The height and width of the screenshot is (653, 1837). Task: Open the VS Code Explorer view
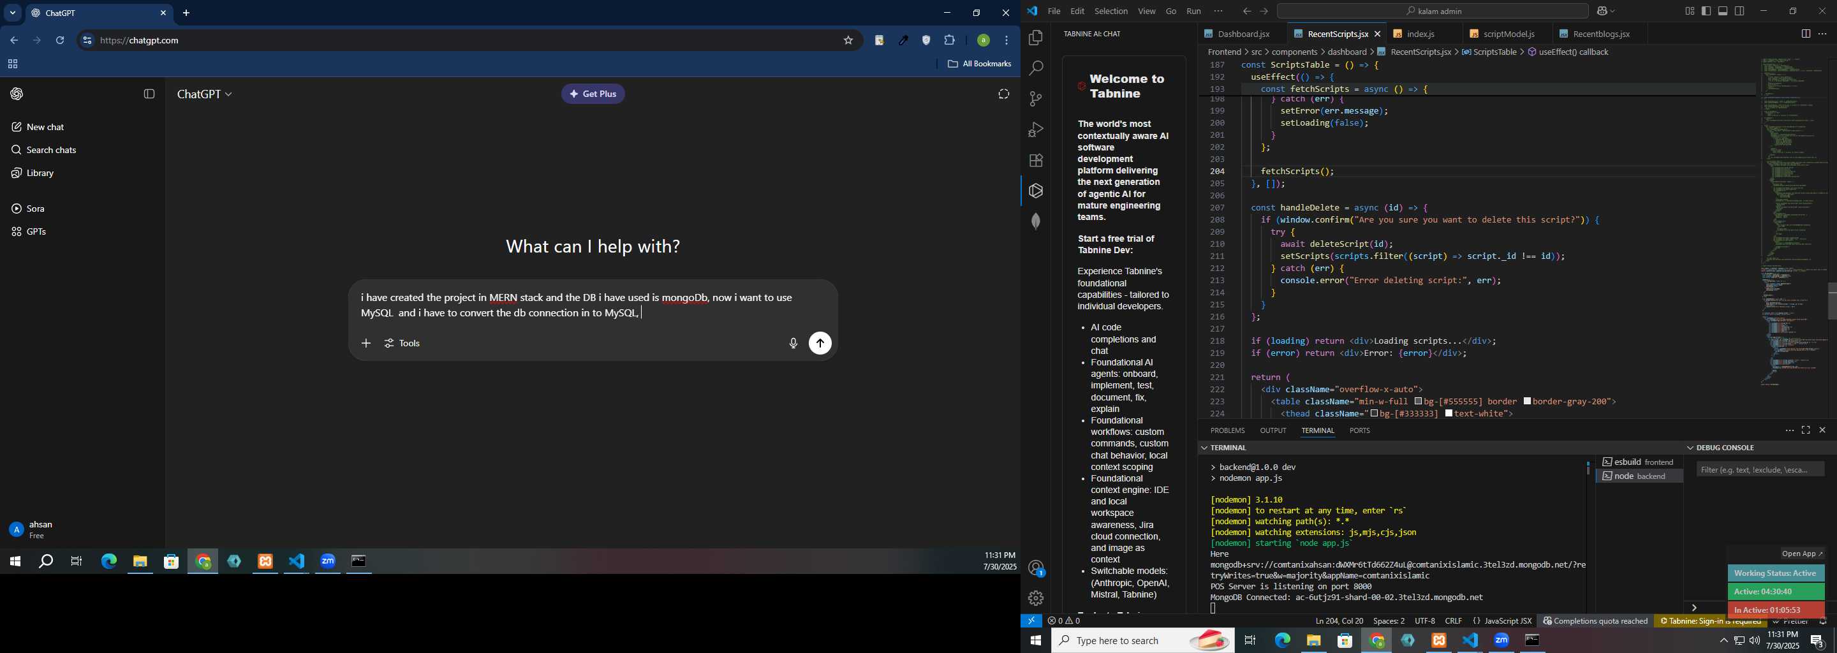click(1035, 38)
